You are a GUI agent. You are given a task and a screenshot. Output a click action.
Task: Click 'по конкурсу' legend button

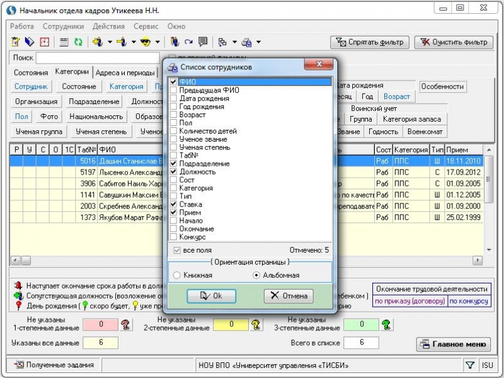pos(469,301)
